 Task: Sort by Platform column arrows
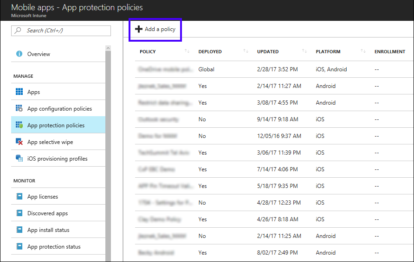click(363, 51)
